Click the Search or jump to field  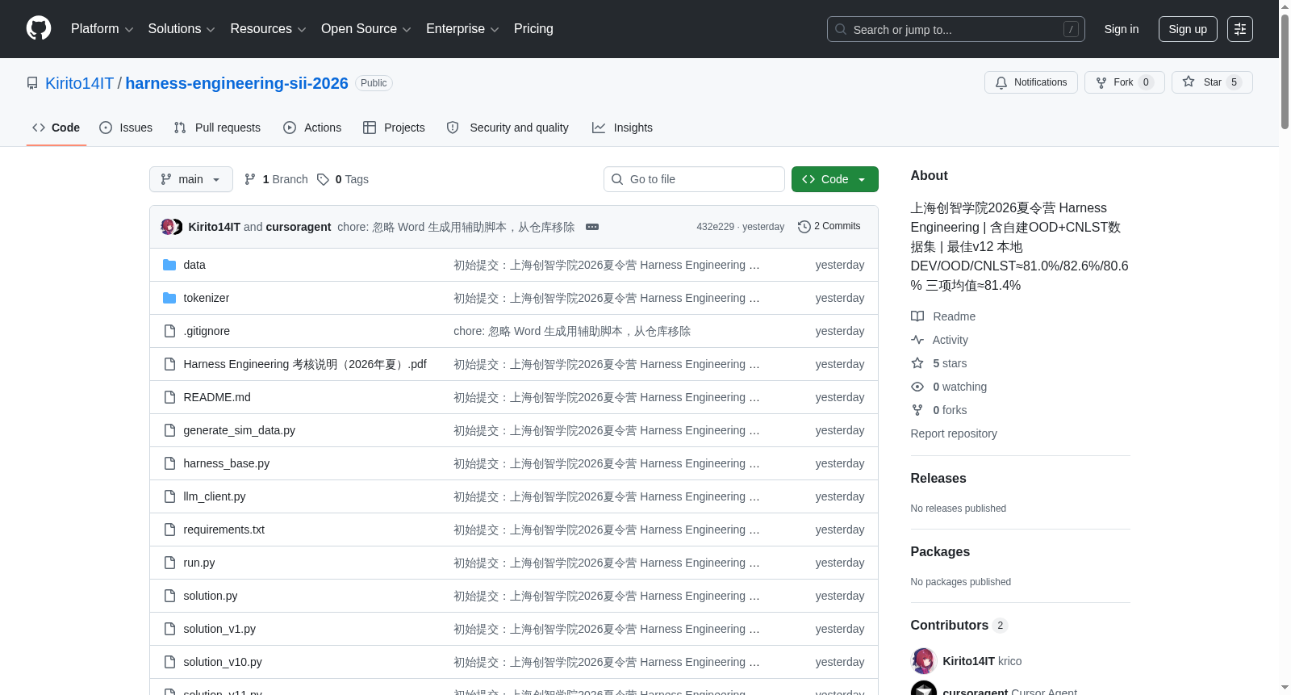(x=956, y=29)
